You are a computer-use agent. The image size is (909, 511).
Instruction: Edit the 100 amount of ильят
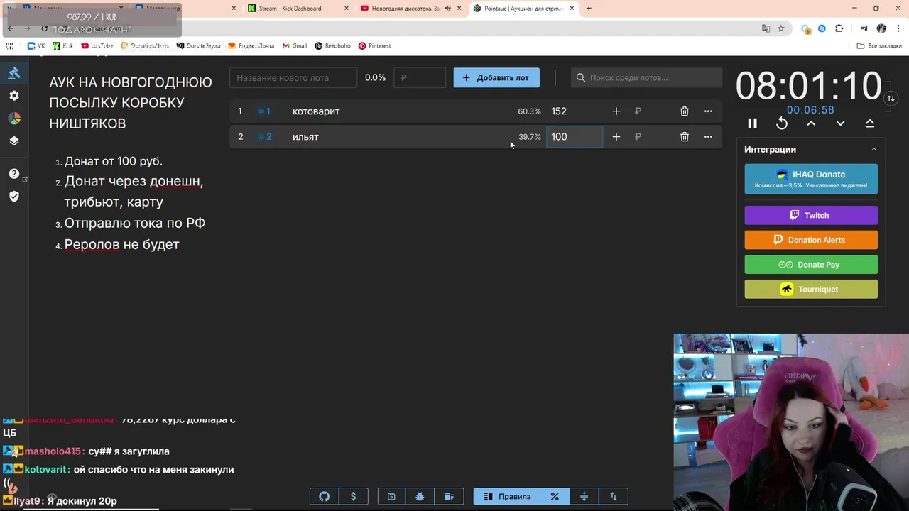point(574,137)
